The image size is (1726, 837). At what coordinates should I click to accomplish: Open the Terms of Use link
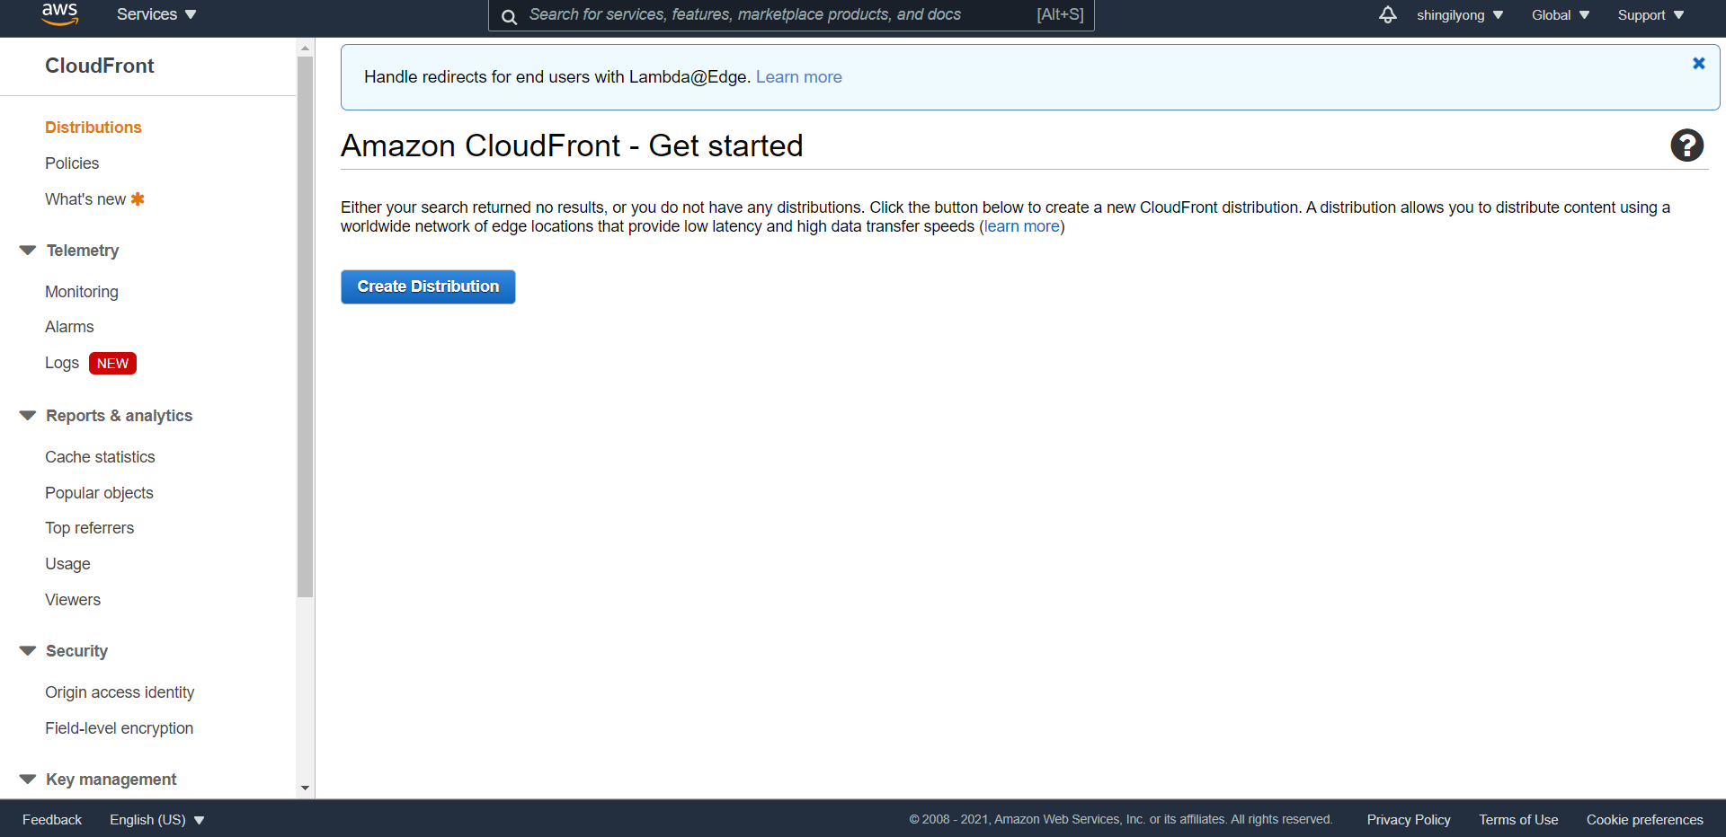click(1518, 820)
